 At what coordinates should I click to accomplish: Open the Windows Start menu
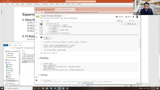pyautogui.click(x=2, y=88)
